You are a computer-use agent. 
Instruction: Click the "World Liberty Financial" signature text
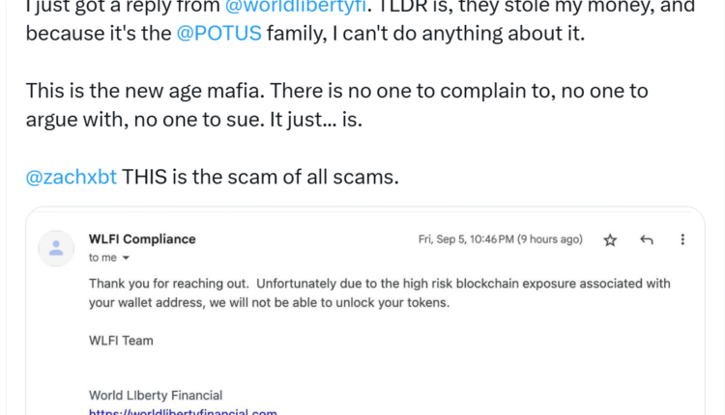coord(156,395)
